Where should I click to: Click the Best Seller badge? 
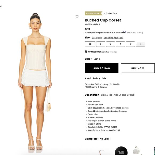(x=94, y=13)
